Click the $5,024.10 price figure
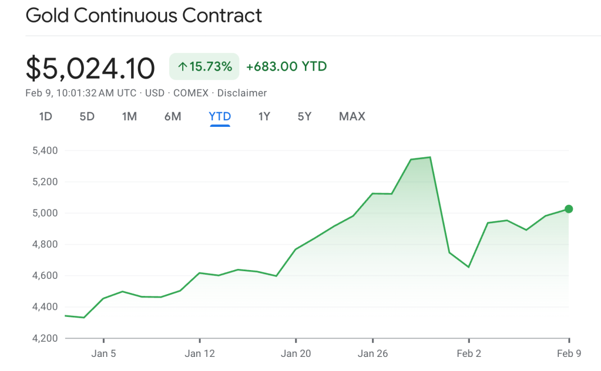This screenshot has height=371, width=601. pos(90,68)
